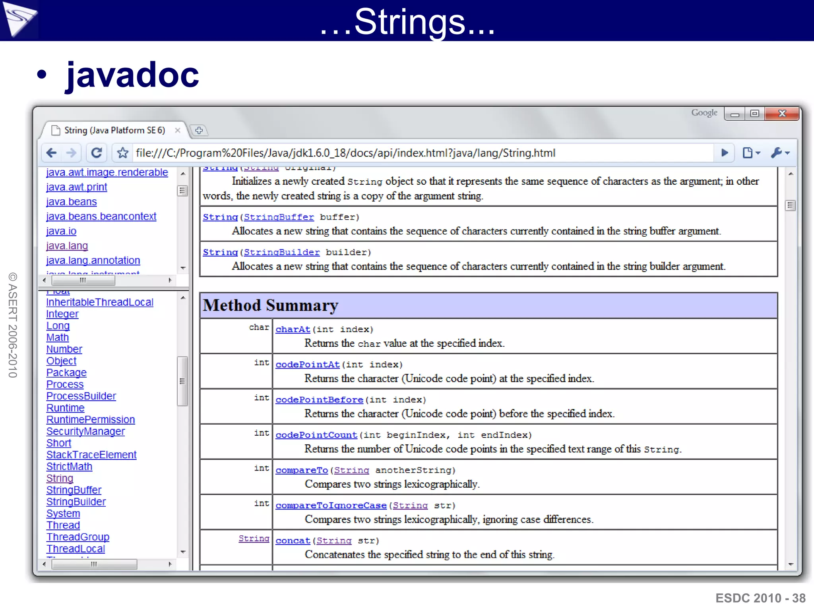Bookmark page with the star icon
The image size is (814, 610).
pyautogui.click(x=122, y=153)
